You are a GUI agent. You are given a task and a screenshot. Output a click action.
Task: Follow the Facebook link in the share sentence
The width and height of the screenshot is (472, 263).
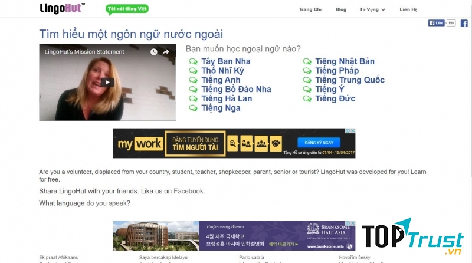[188, 192]
